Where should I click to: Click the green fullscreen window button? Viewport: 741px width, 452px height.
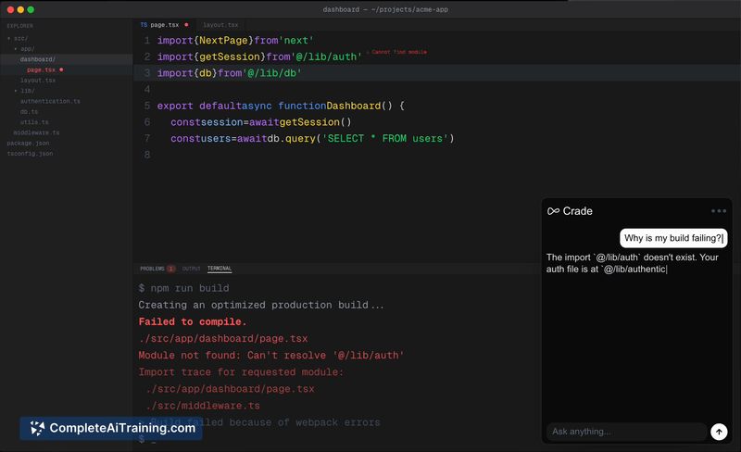tap(31, 9)
